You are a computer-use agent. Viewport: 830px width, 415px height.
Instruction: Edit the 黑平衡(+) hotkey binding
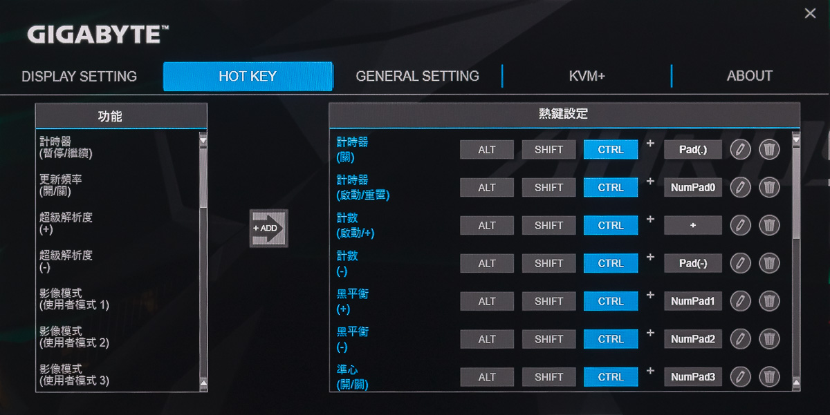pyautogui.click(x=740, y=301)
